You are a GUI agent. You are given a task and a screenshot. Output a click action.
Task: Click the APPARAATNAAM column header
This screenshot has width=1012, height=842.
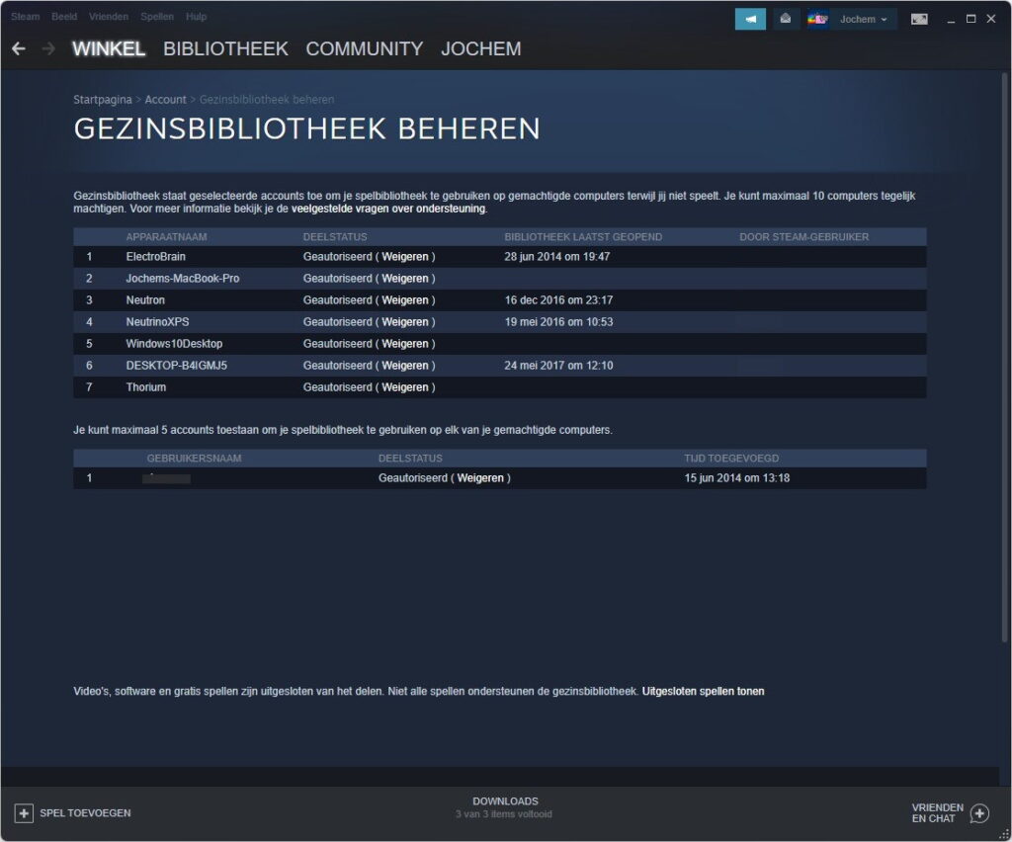click(x=166, y=237)
